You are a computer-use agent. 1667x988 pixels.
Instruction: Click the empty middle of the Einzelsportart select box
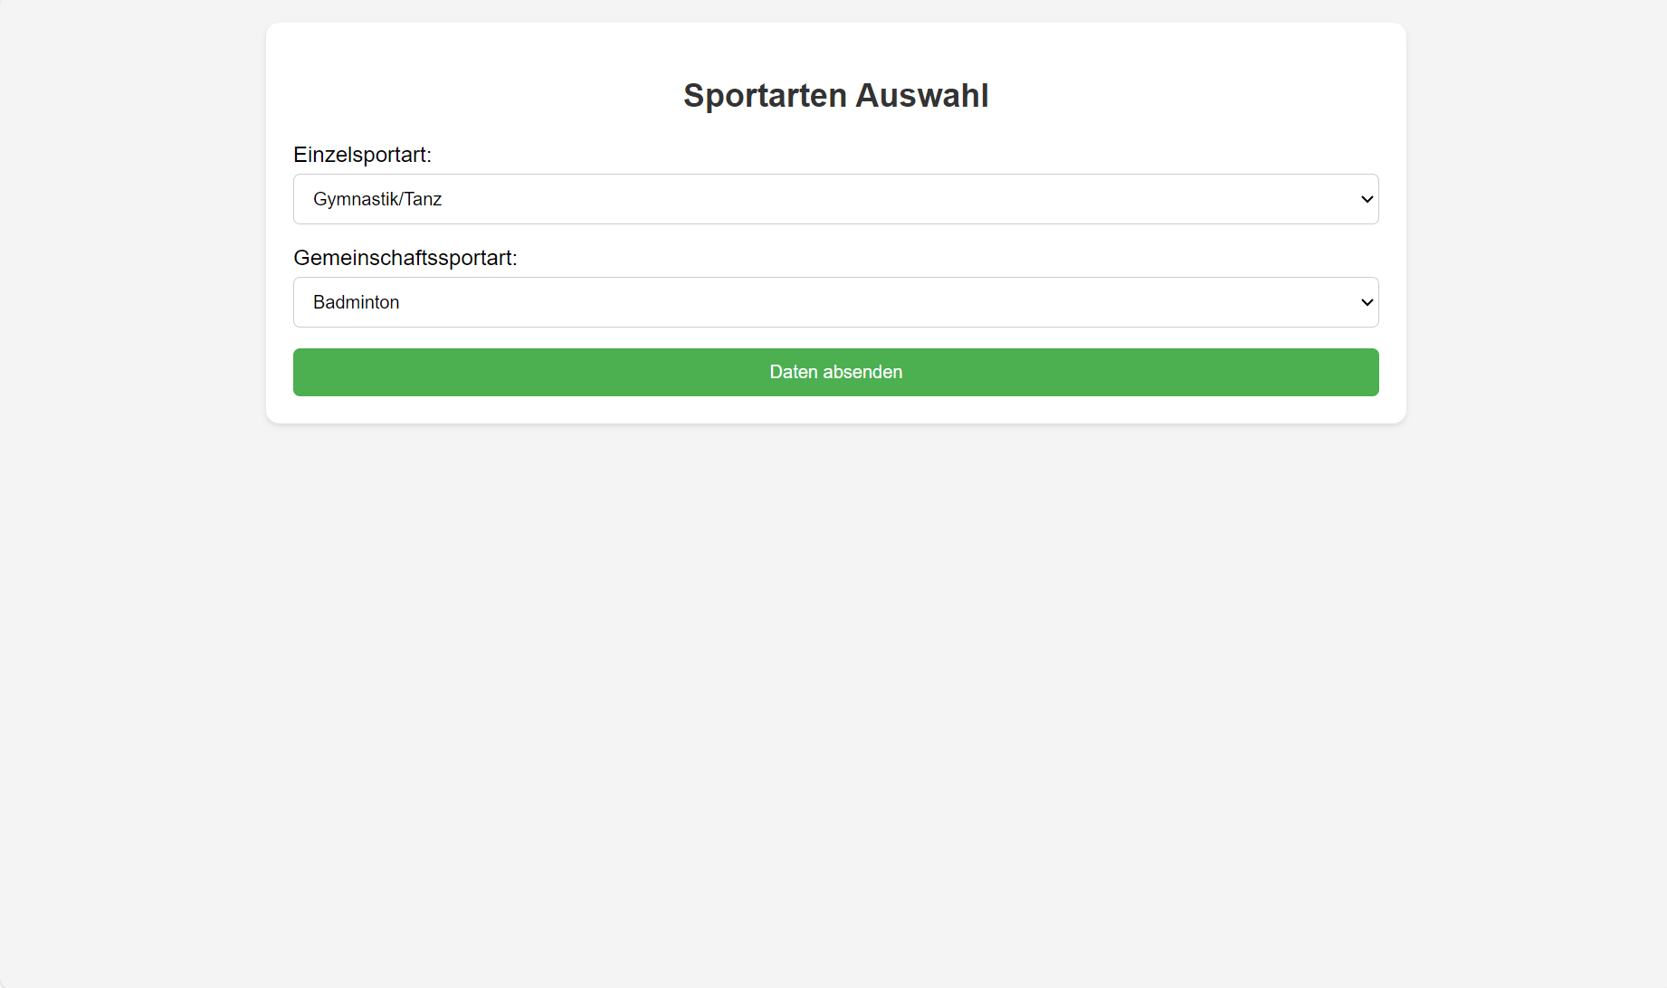[x=836, y=199]
